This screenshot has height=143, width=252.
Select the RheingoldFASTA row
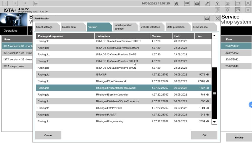[123, 115]
